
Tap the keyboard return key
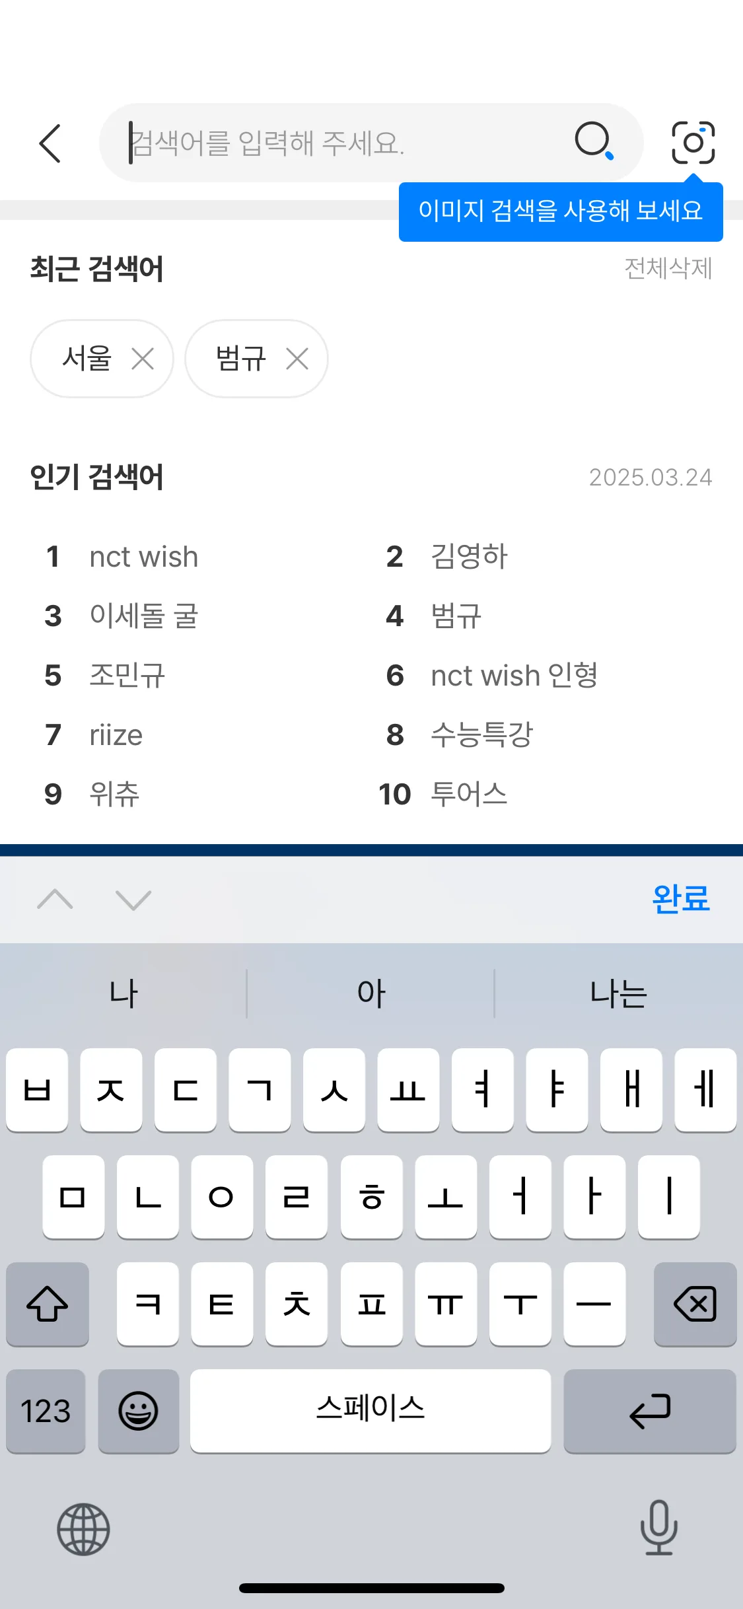point(650,1411)
